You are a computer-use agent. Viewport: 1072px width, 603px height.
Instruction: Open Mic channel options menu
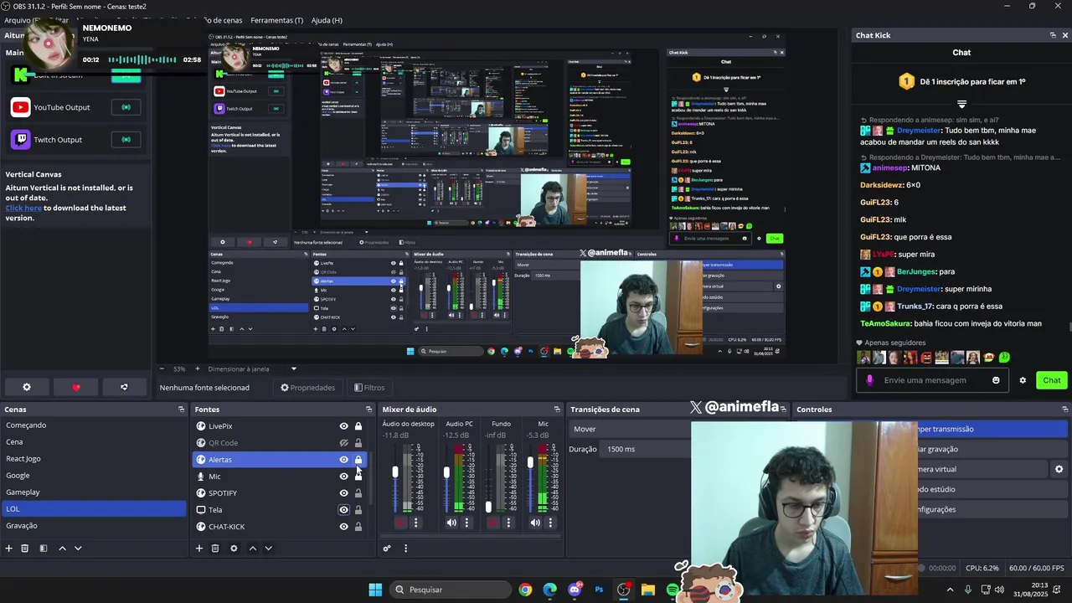[550, 523]
